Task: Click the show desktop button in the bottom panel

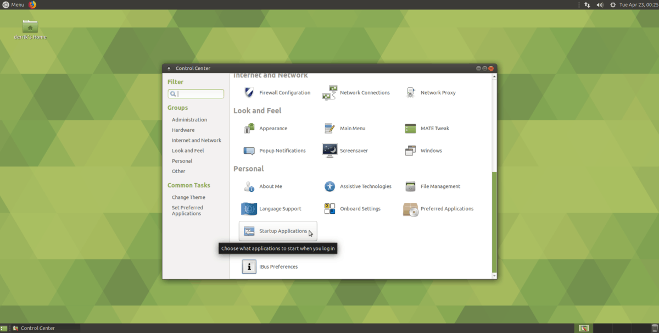Action: point(4,328)
